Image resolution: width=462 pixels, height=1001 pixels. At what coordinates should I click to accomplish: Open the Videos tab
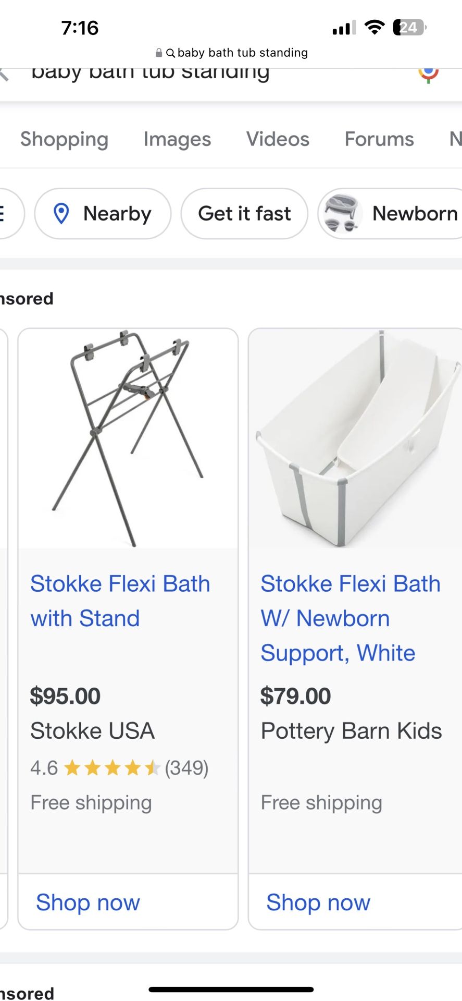pyautogui.click(x=277, y=139)
